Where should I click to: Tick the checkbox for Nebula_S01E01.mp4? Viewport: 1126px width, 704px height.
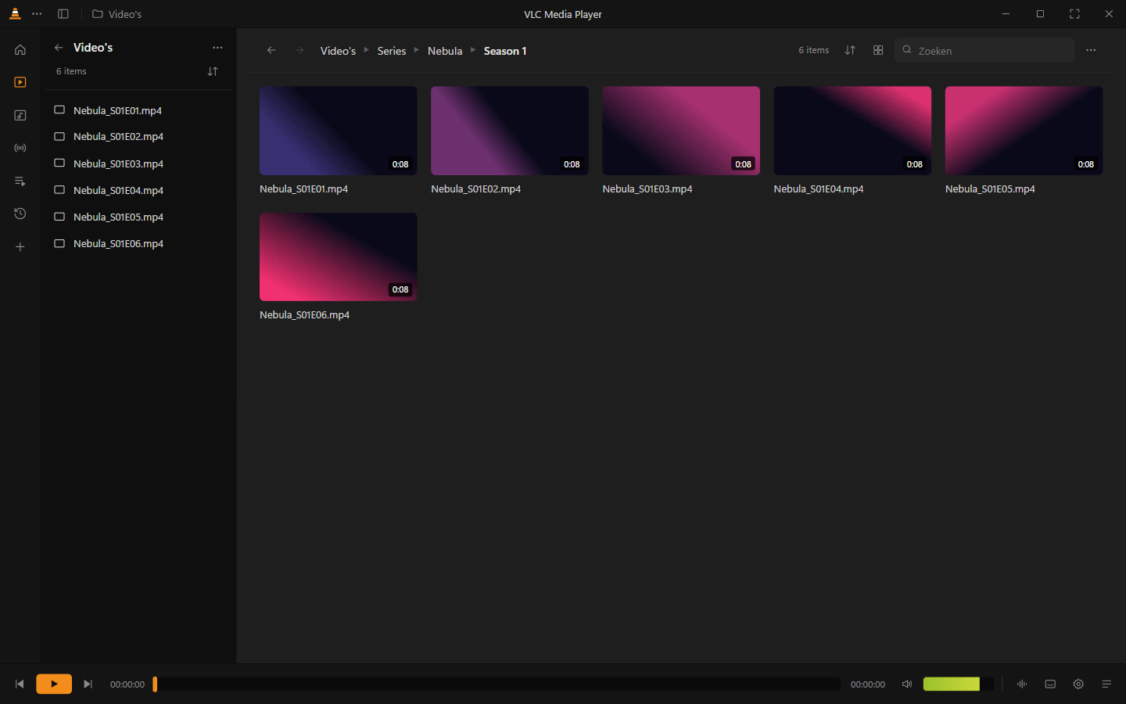click(59, 110)
